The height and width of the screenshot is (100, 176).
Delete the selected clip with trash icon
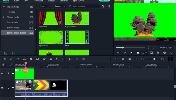[18, 59]
